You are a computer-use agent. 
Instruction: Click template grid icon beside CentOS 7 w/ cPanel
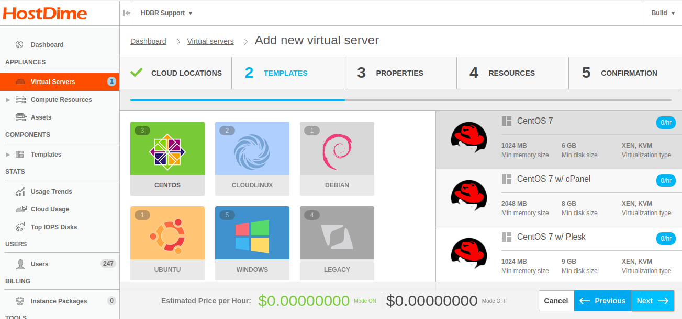(x=507, y=179)
